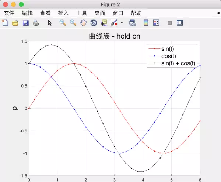Activate the Zoom In magnifier tool
This screenshot has height=182, width=221.
(x=63, y=23)
